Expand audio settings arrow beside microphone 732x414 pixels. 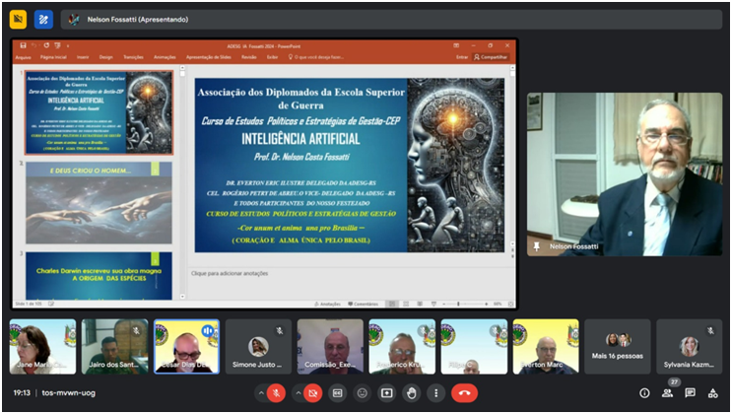(x=261, y=393)
